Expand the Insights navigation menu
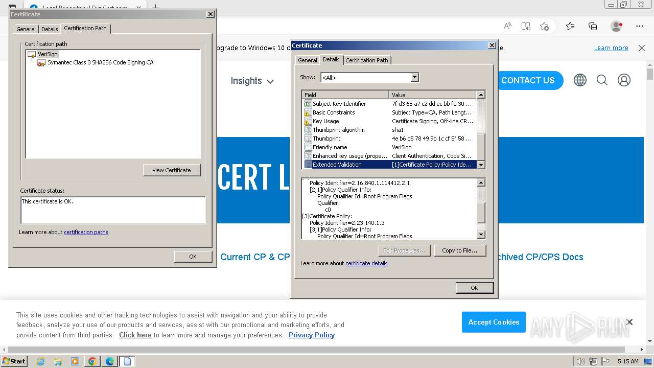Viewport: 654px width, 368px height. (252, 81)
